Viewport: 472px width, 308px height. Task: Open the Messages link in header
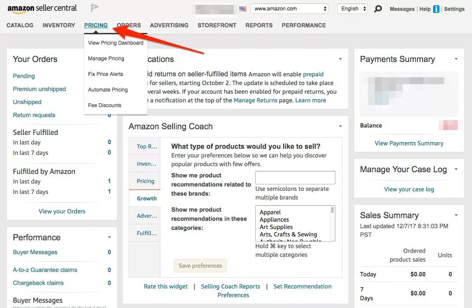402,9
